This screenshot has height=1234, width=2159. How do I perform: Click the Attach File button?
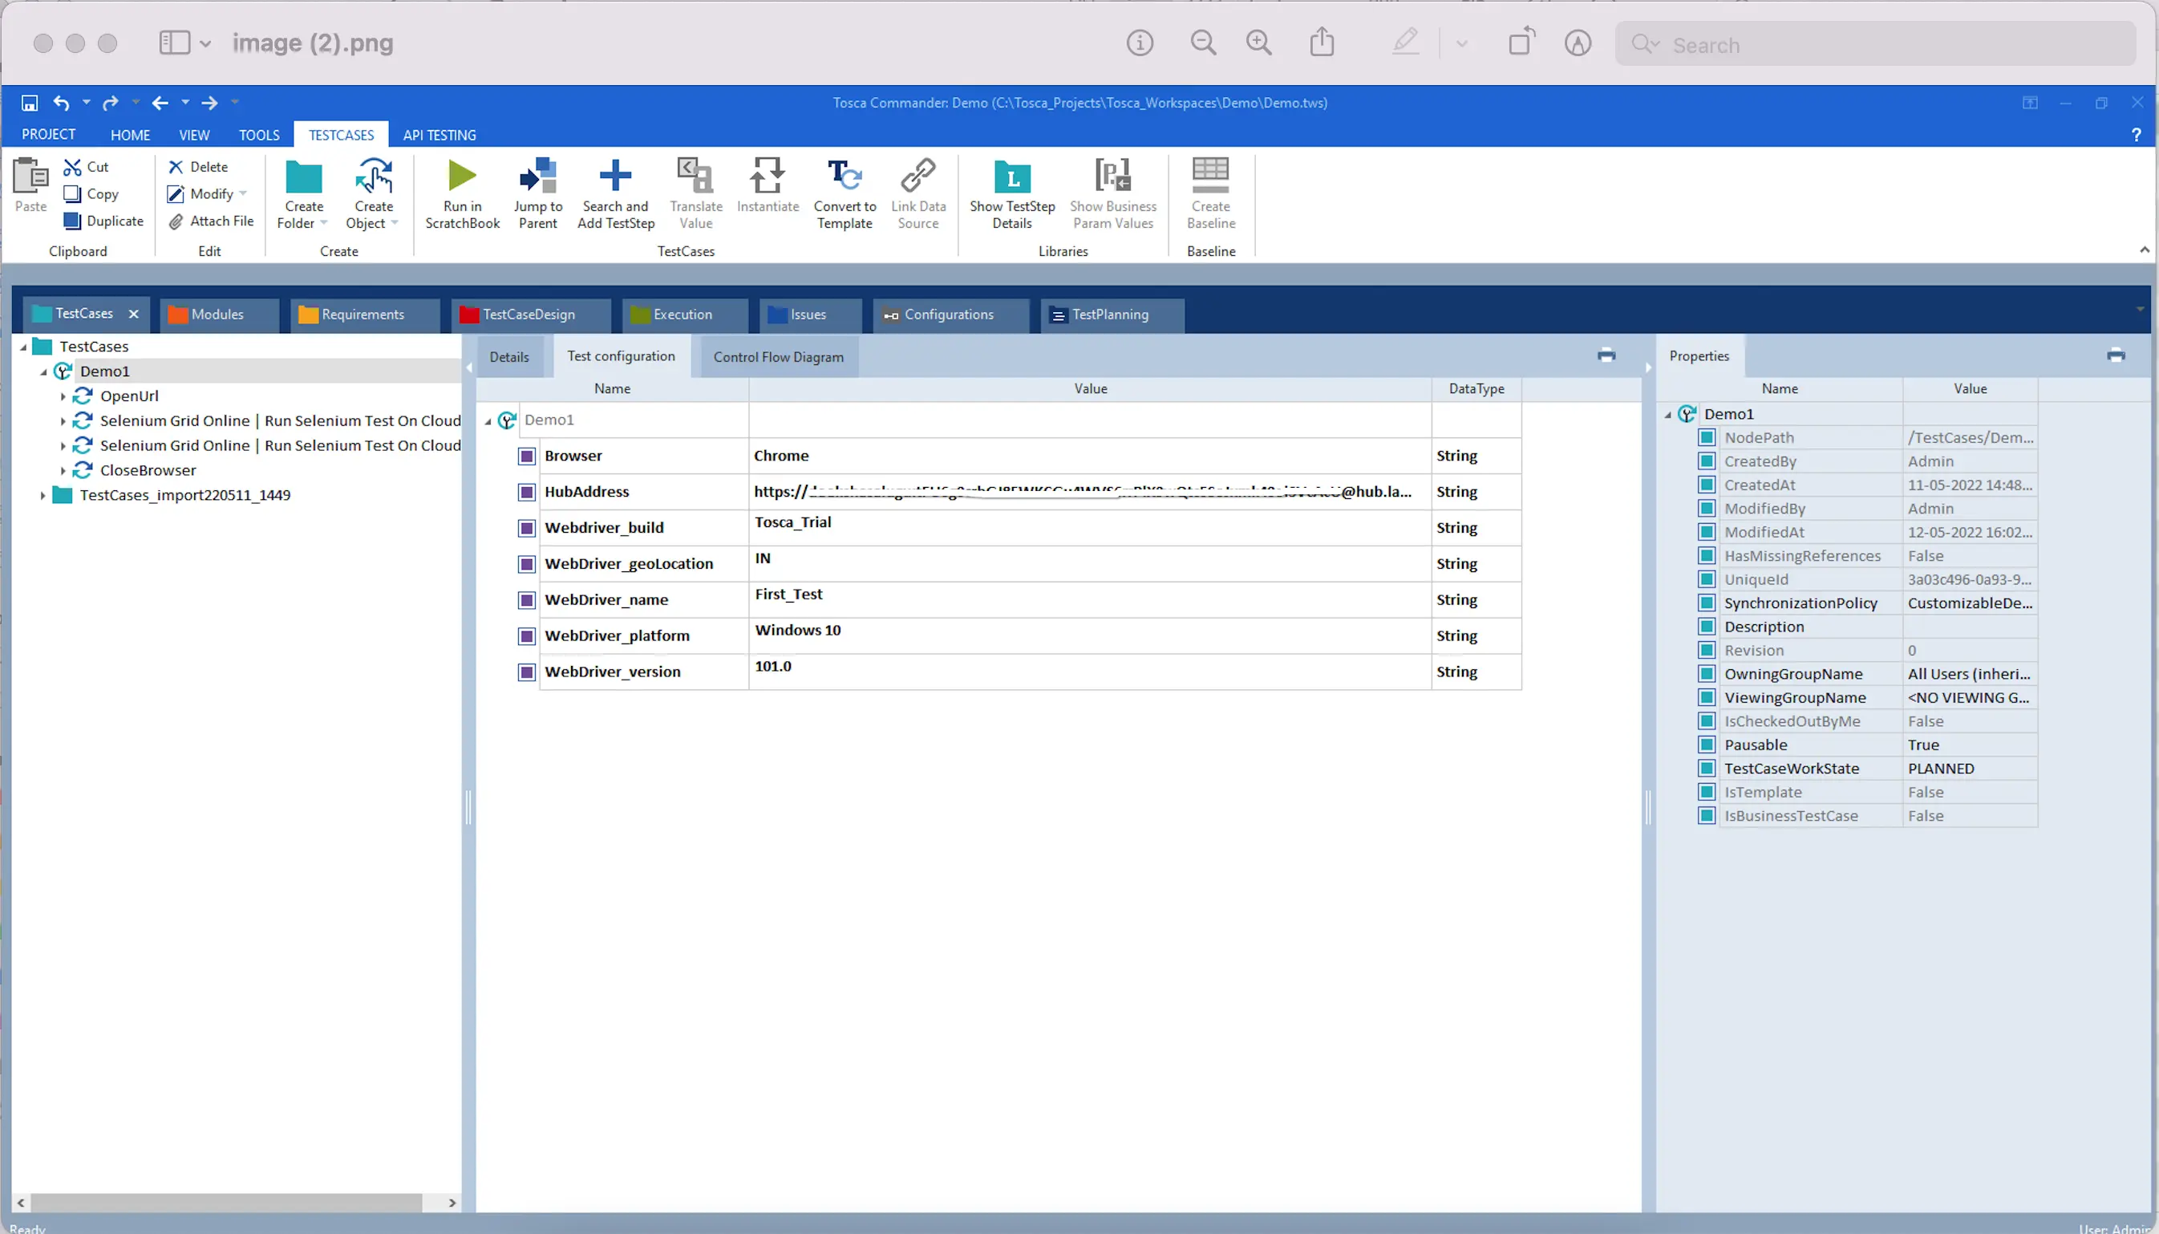(x=211, y=221)
